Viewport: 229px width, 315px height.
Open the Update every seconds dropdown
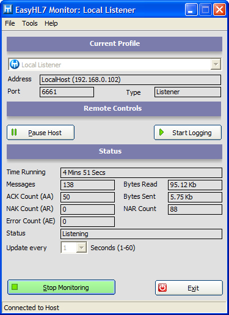click(81, 248)
